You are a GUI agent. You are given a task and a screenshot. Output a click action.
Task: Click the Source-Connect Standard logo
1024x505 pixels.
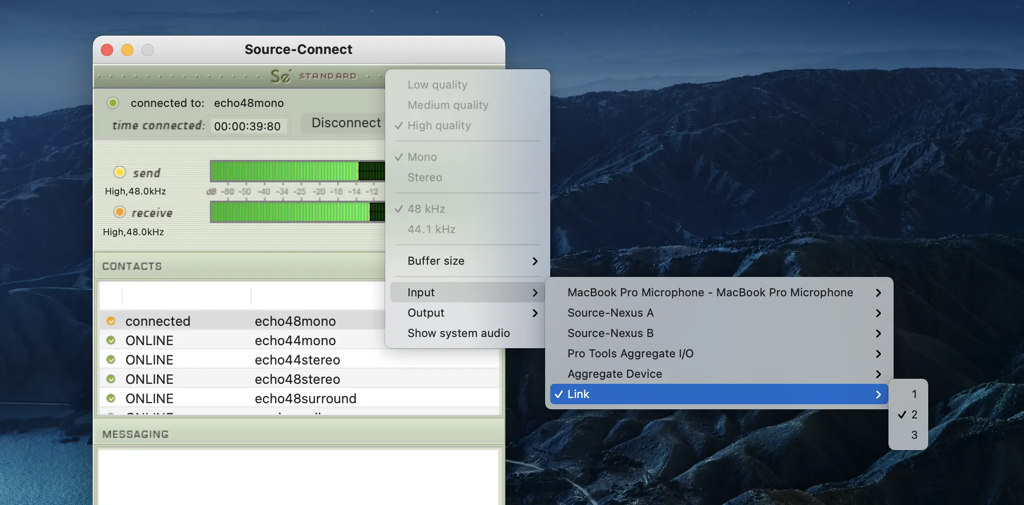313,76
